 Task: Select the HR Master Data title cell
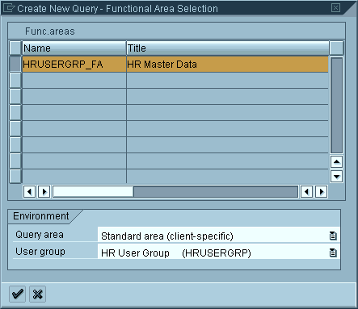point(228,64)
